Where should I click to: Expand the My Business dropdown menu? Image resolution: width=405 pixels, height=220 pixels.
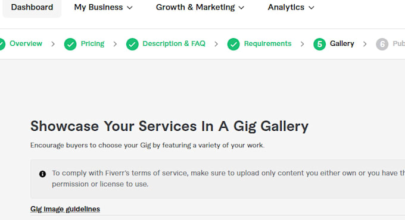[103, 8]
